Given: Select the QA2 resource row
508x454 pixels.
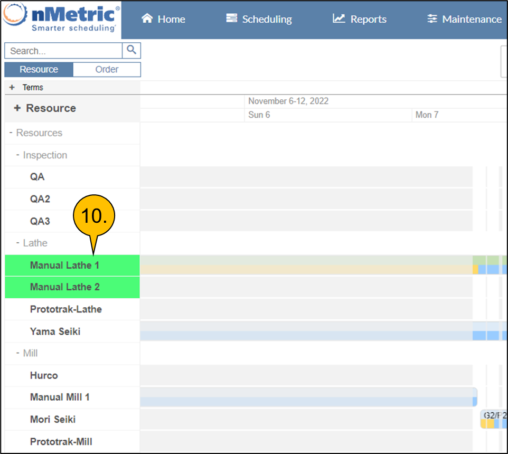Looking at the screenshot, I should tap(72, 199).
